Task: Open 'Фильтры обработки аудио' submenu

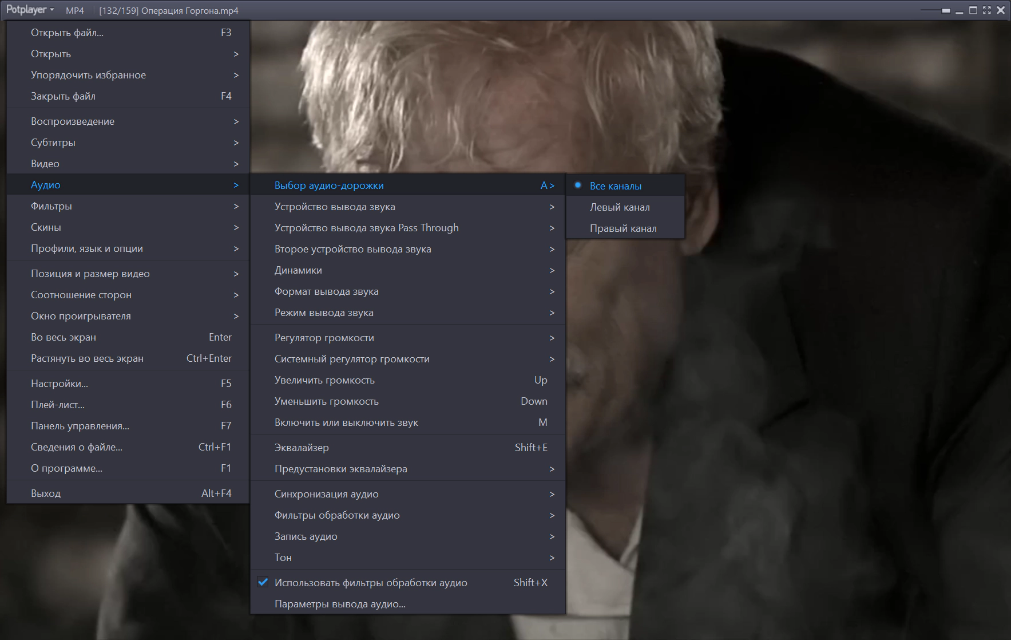Action: click(x=408, y=515)
